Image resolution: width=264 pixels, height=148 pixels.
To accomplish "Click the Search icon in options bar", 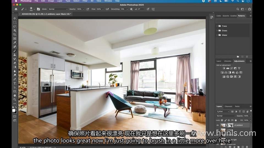I will [238, 9].
